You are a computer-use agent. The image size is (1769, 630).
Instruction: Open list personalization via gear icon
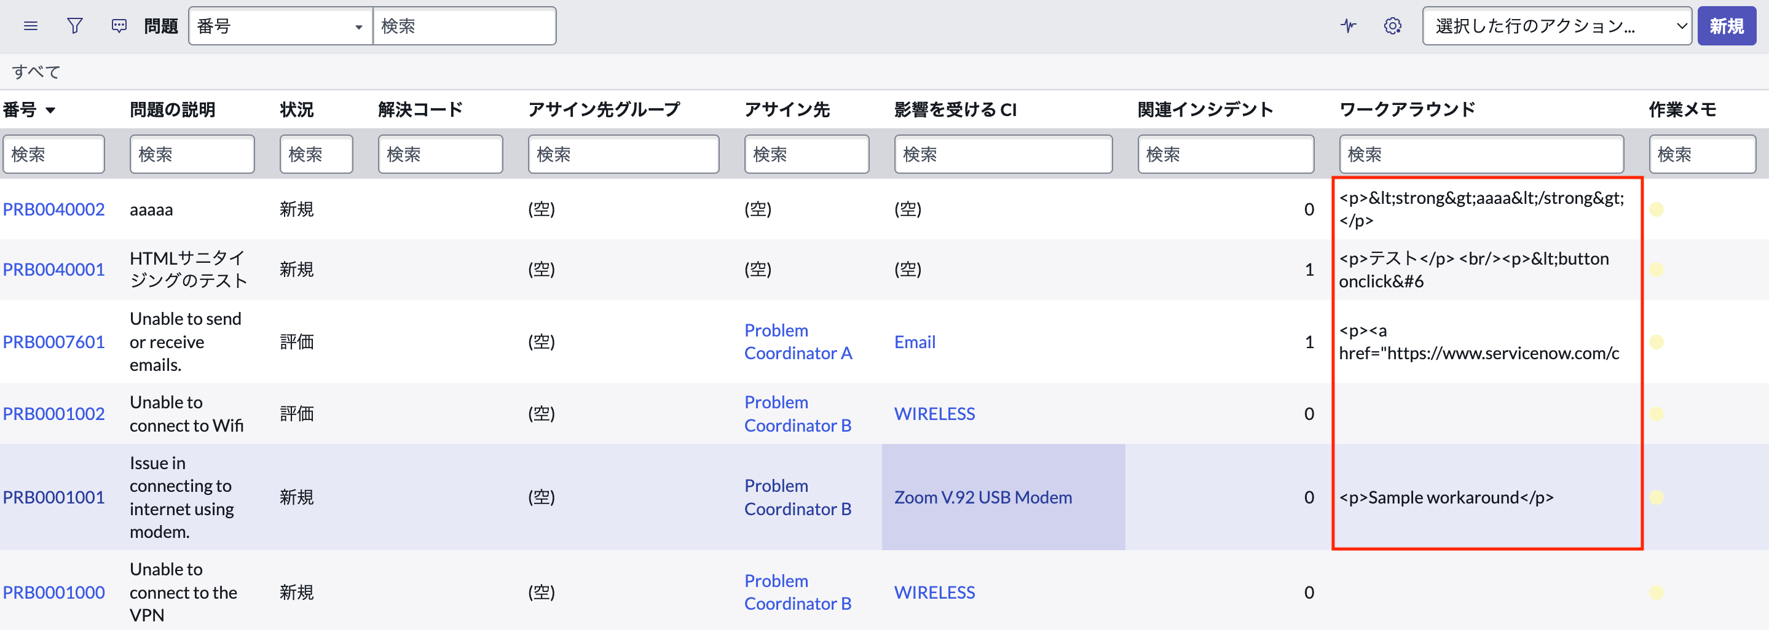[x=1392, y=25]
